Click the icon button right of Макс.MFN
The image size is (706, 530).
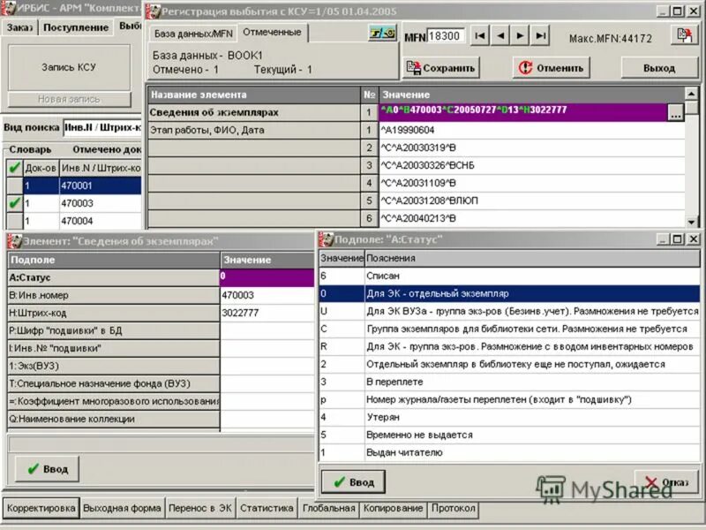(685, 34)
